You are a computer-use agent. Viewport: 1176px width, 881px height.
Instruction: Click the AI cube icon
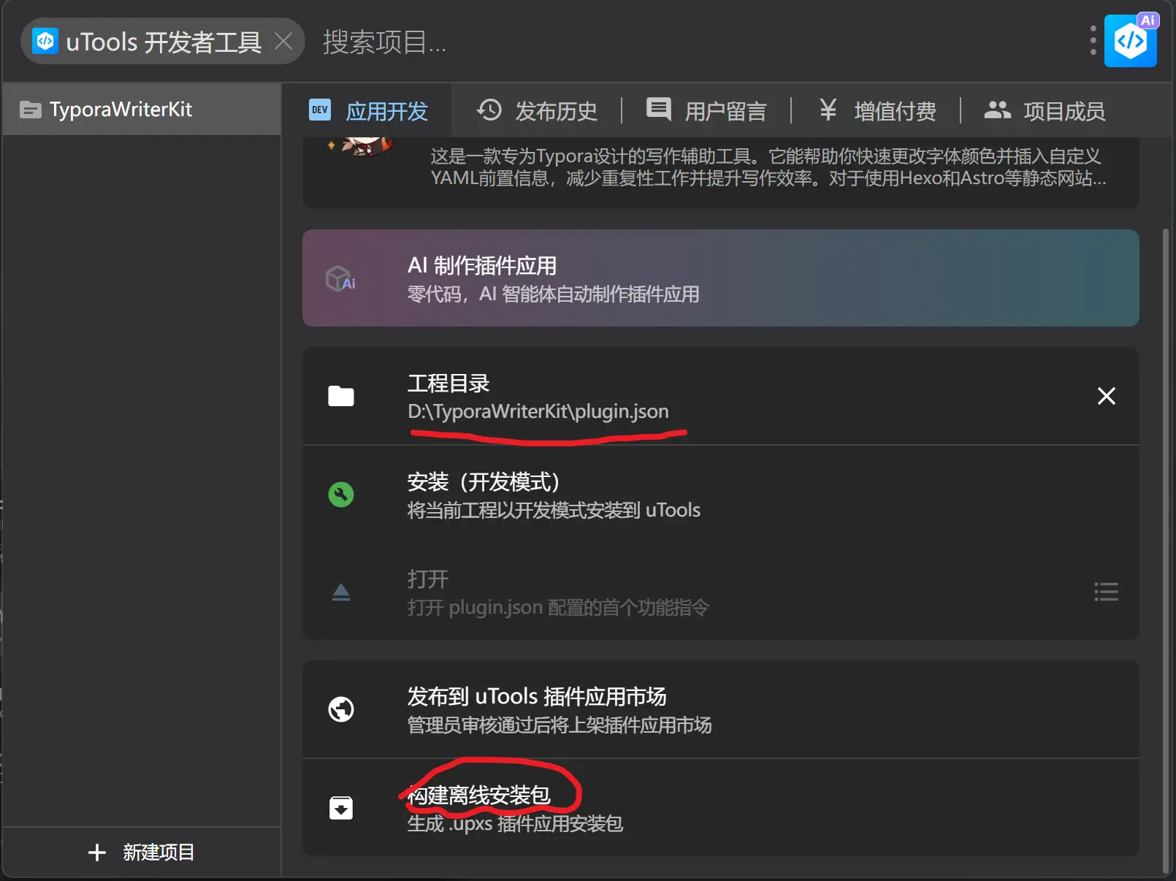[340, 278]
